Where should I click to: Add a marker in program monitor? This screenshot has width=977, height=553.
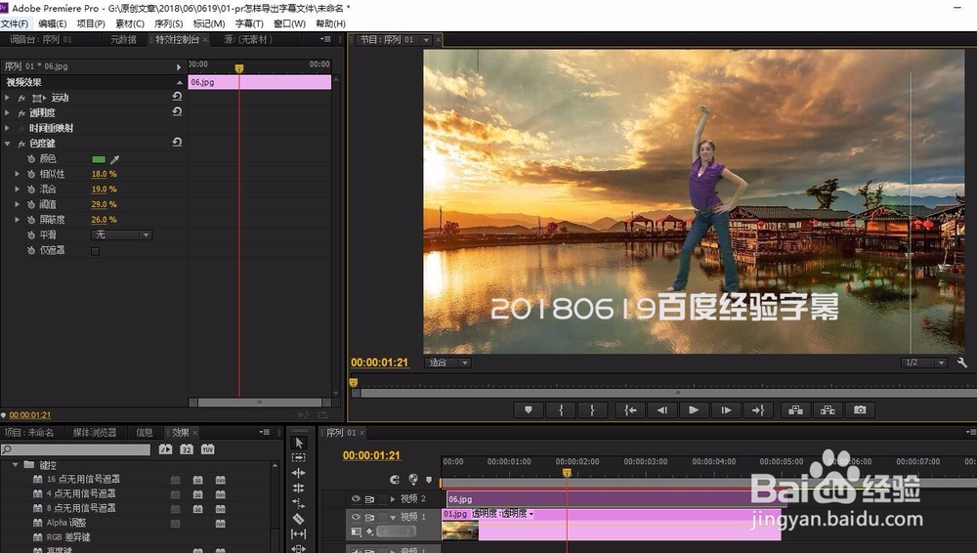pos(529,410)
